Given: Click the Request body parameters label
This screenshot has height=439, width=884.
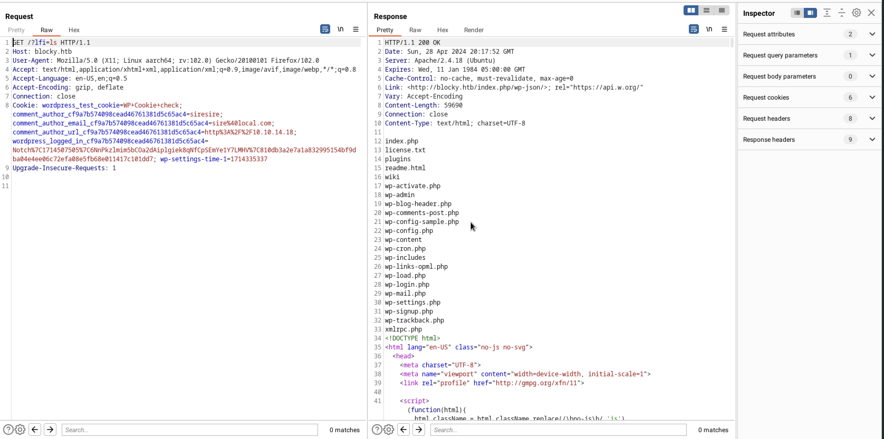Looking at the screenshot, I should point(779,76).
